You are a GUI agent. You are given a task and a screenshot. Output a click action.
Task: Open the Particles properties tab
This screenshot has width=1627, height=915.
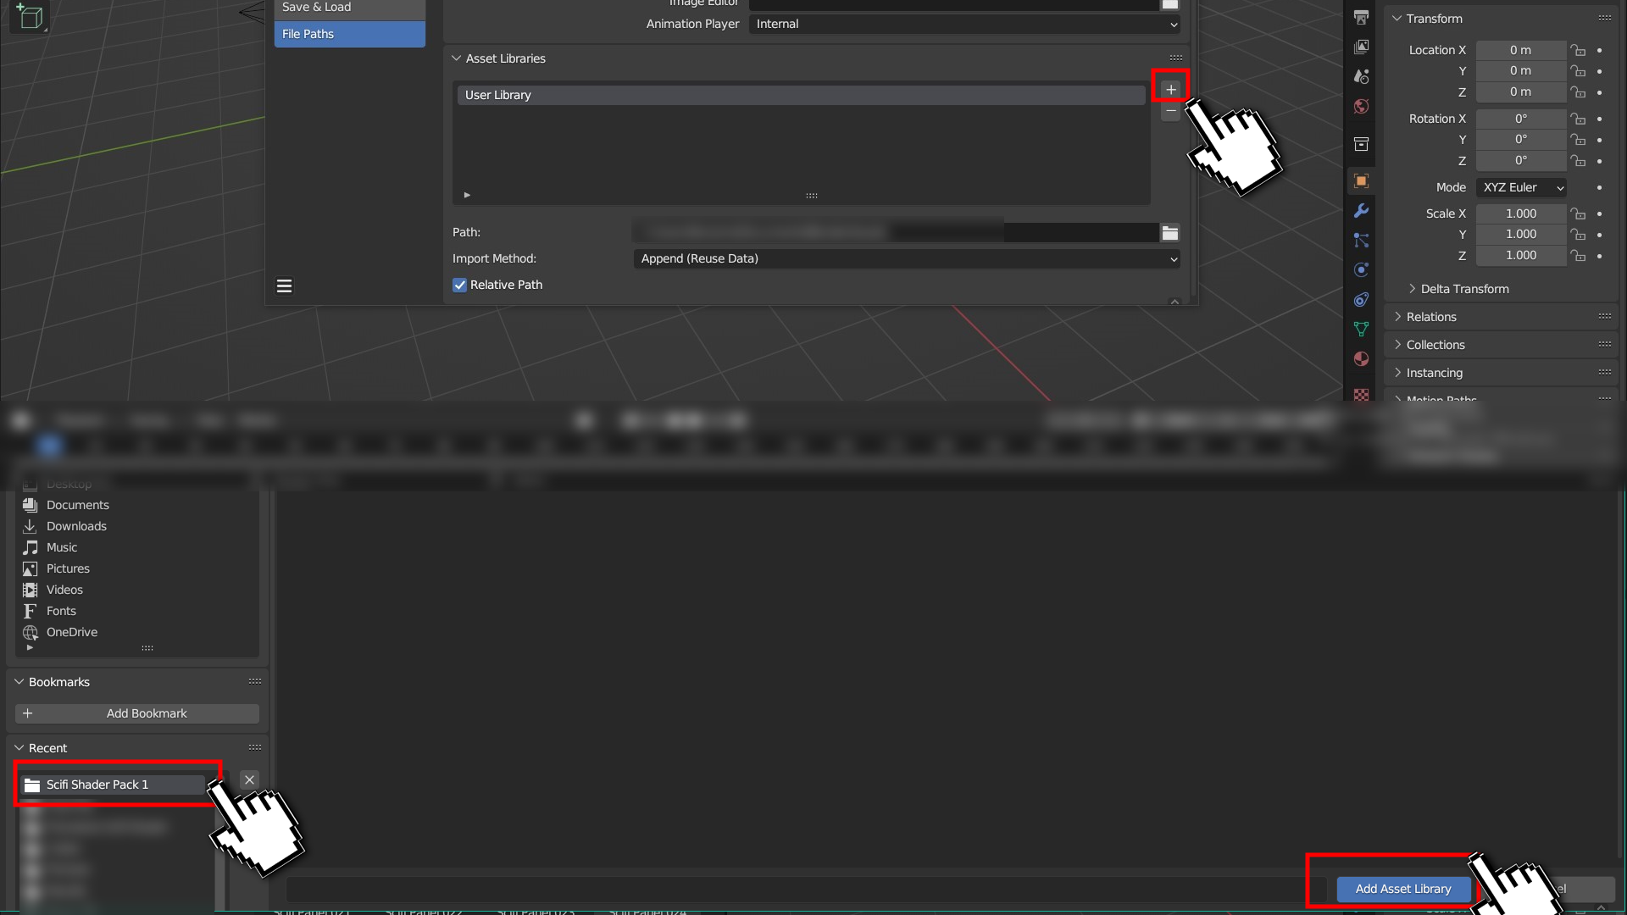1361,241
